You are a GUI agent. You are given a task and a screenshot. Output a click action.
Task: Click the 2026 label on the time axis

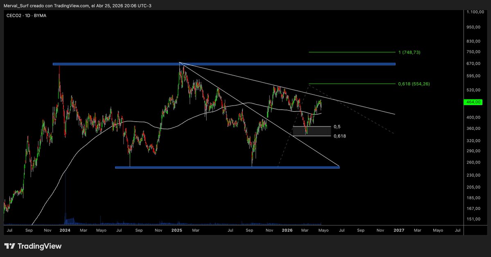tap(288, 230)
